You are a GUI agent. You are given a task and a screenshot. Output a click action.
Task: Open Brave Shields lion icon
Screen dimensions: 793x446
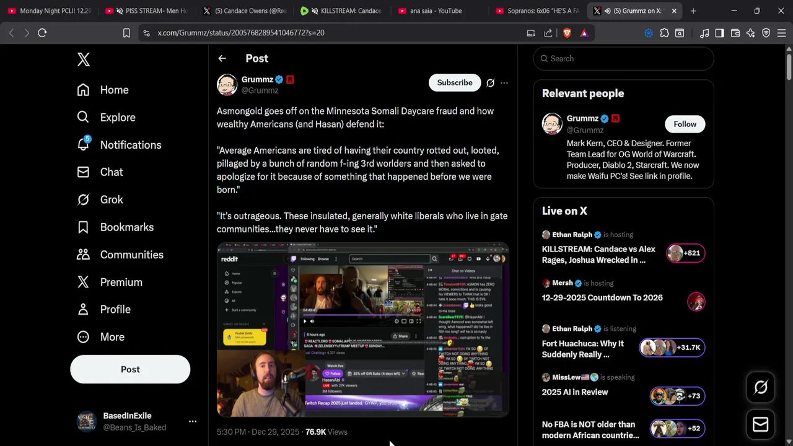pyautogui.click(x=567, y=33)
